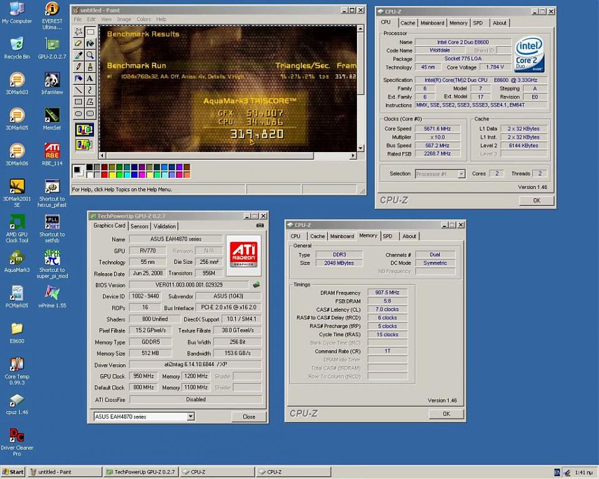Select the Free-Form Select tool in Paint
Screen dimensions: 599x479
[79, 32]
